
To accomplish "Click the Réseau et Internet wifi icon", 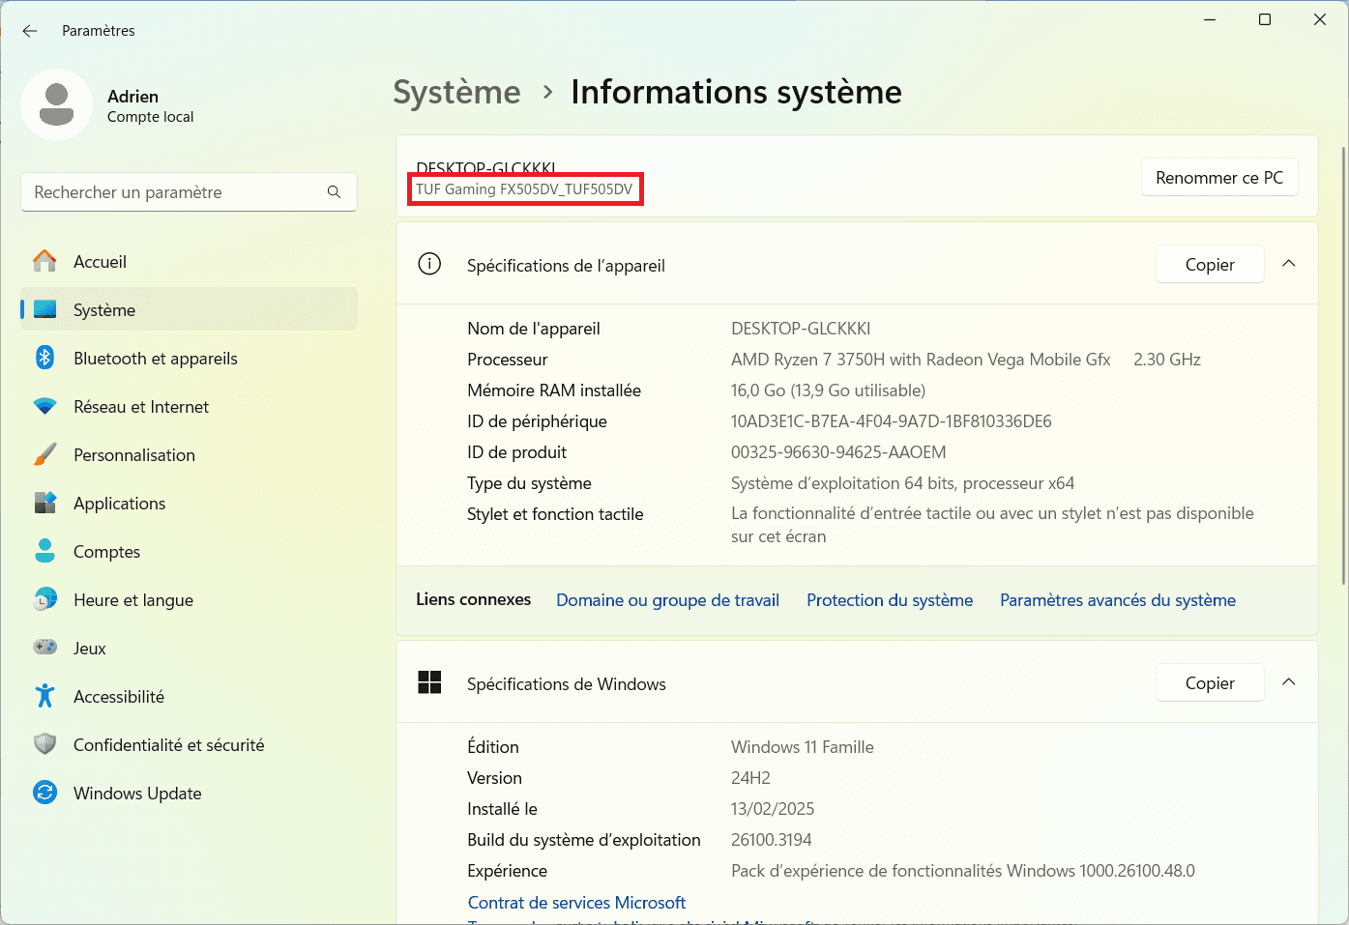I will click(x=44, y=406).
